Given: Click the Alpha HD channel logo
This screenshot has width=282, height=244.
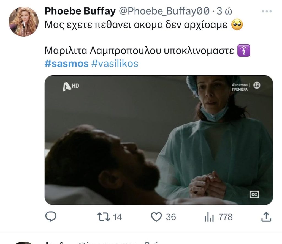Looking at the screenshot, I should pos(71,86).
